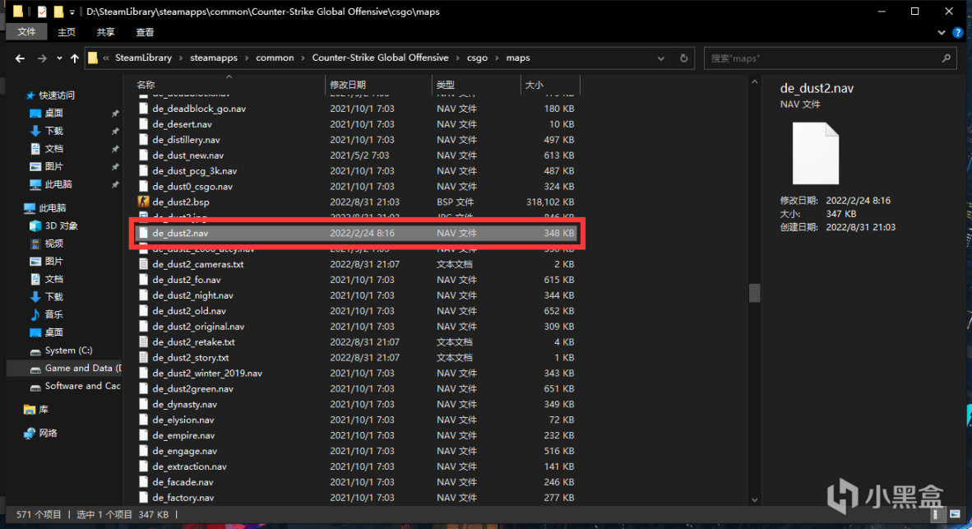Click file list scroll up arrow
The image size is (972, 529).
pos(754,82)
